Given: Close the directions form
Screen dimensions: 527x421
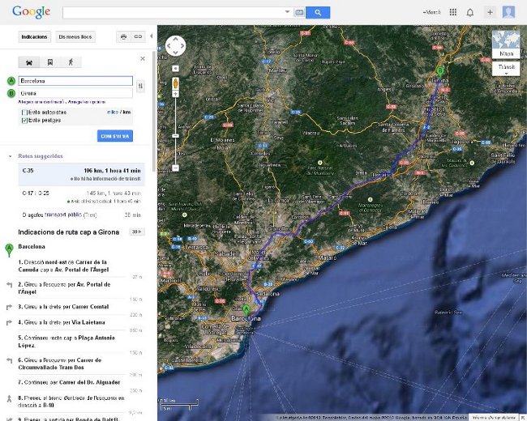Looking at the screenshot, I should (x=143, y=59).
